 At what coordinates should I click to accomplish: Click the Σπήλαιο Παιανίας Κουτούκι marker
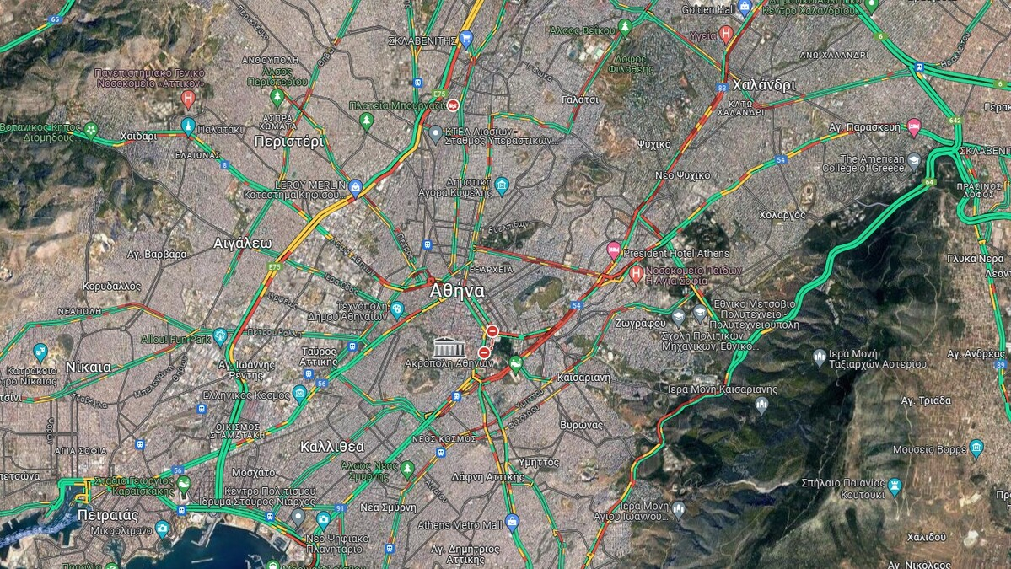[x=895, y=486]
